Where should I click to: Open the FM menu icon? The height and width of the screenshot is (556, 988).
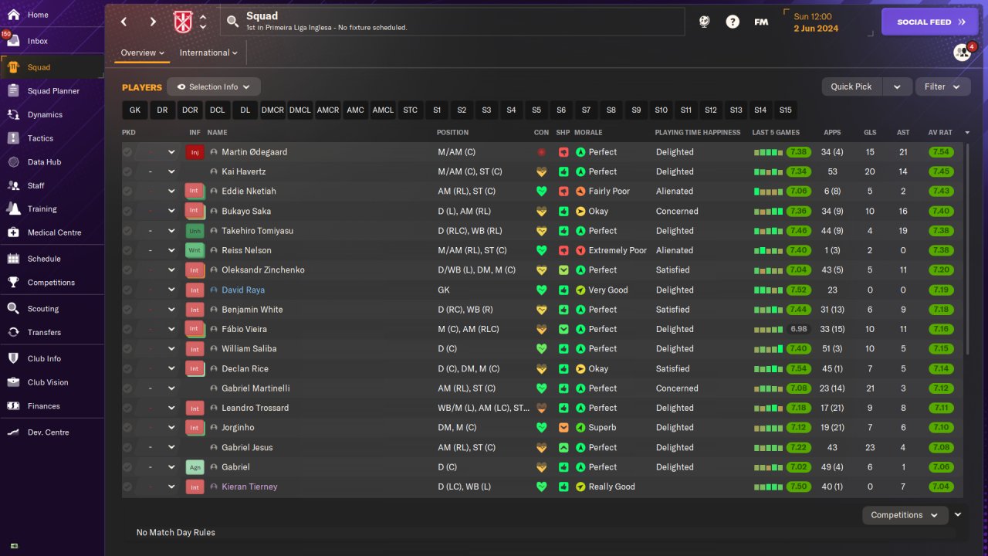click(x=761, y=22)
